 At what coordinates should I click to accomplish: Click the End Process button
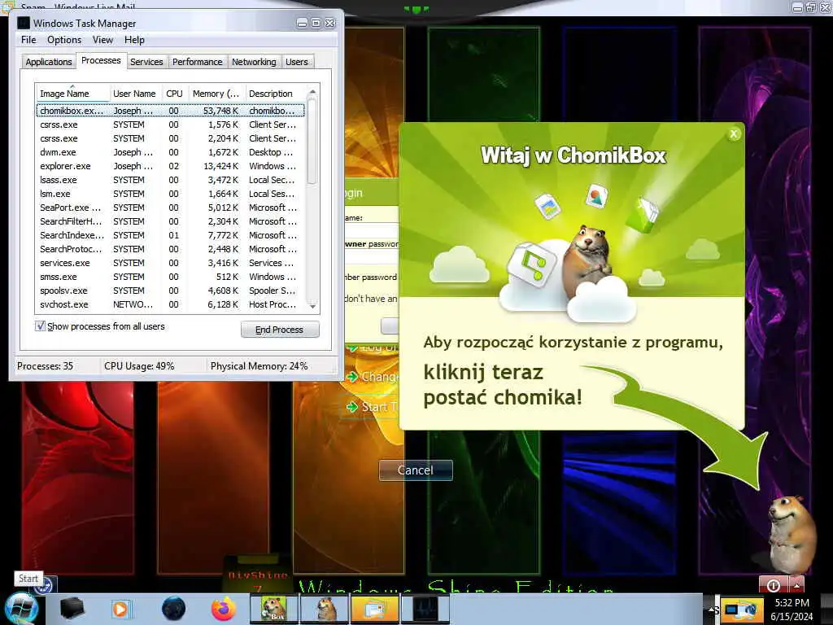click(280, 330)
